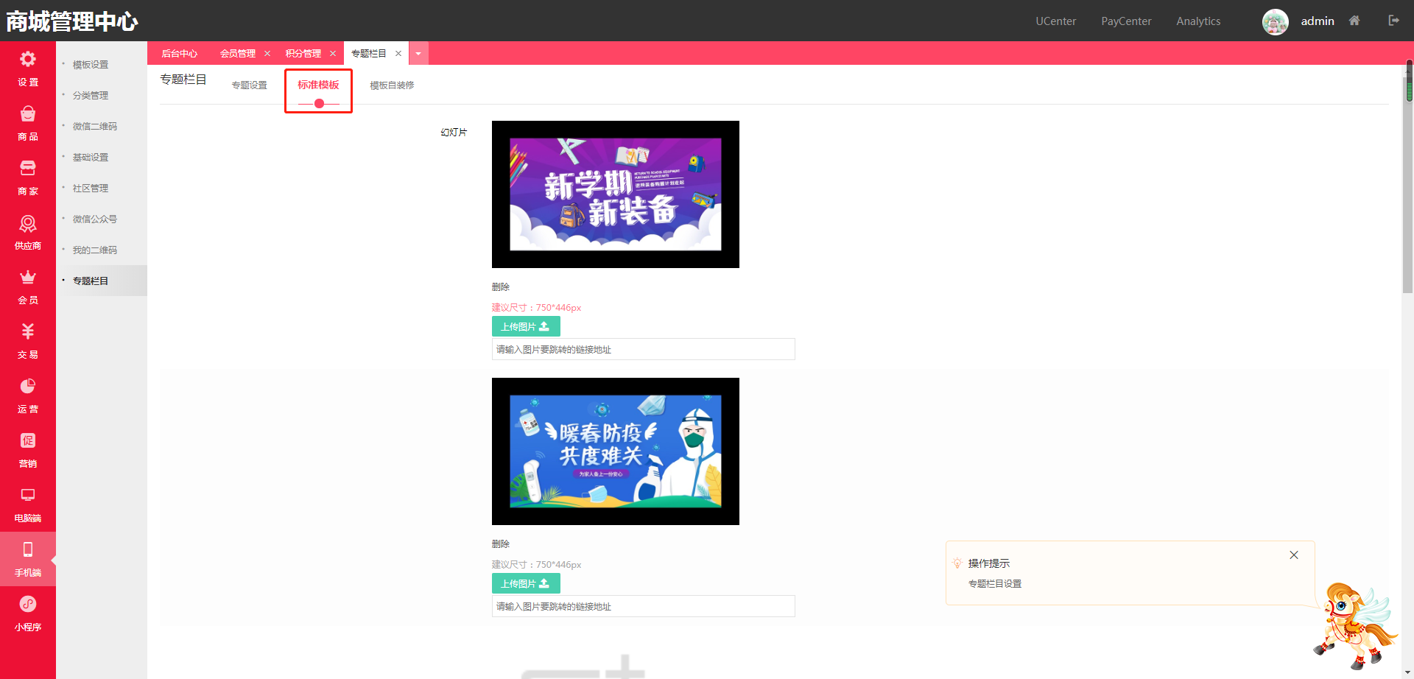The height and width of the screenshot is (679, 1414).
Task: Open the 设置 settings gear icon
Action: click(28, 60)
